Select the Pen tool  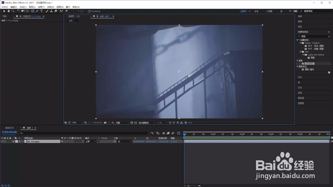coord(37,11)
